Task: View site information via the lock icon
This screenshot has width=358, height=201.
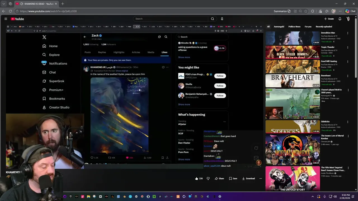Action: tap(17, 11)
